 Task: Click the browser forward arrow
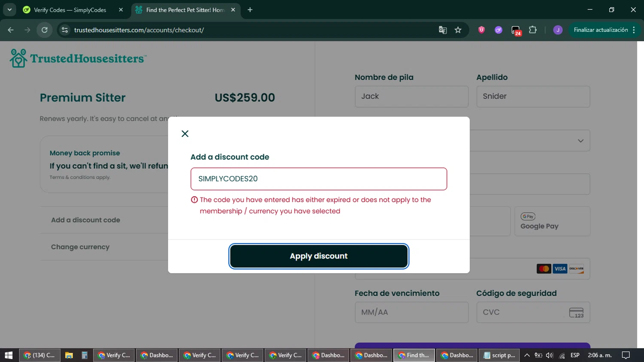coord(27,30)
